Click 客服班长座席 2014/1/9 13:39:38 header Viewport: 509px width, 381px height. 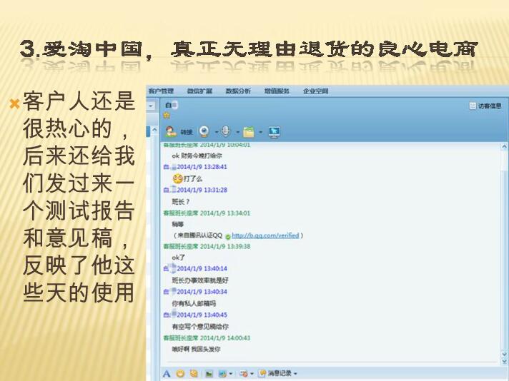[207, 246]
